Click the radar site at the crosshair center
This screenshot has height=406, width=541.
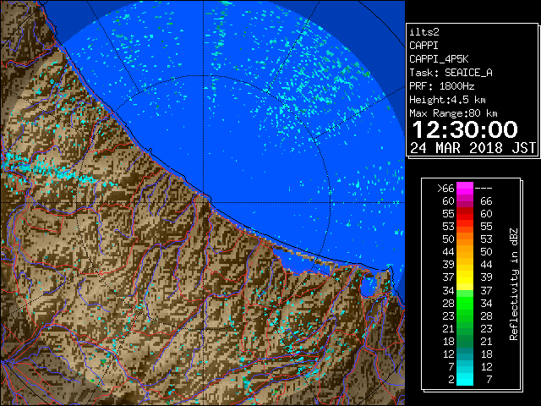click(x=204, y=202)
